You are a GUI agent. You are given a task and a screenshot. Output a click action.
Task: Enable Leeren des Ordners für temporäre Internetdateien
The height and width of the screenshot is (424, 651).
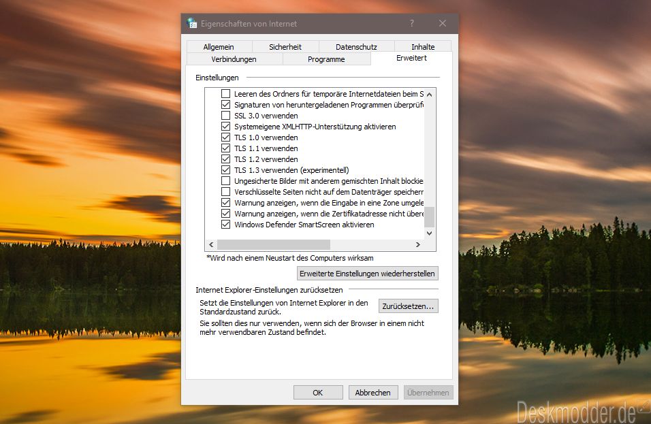(225, 94)
